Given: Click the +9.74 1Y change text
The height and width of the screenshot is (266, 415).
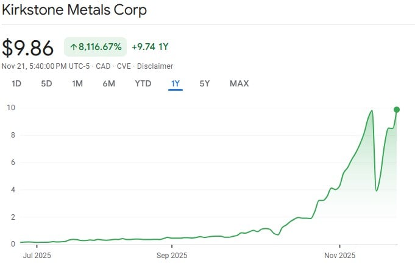Looking at the screenshot, I should 150,47.
